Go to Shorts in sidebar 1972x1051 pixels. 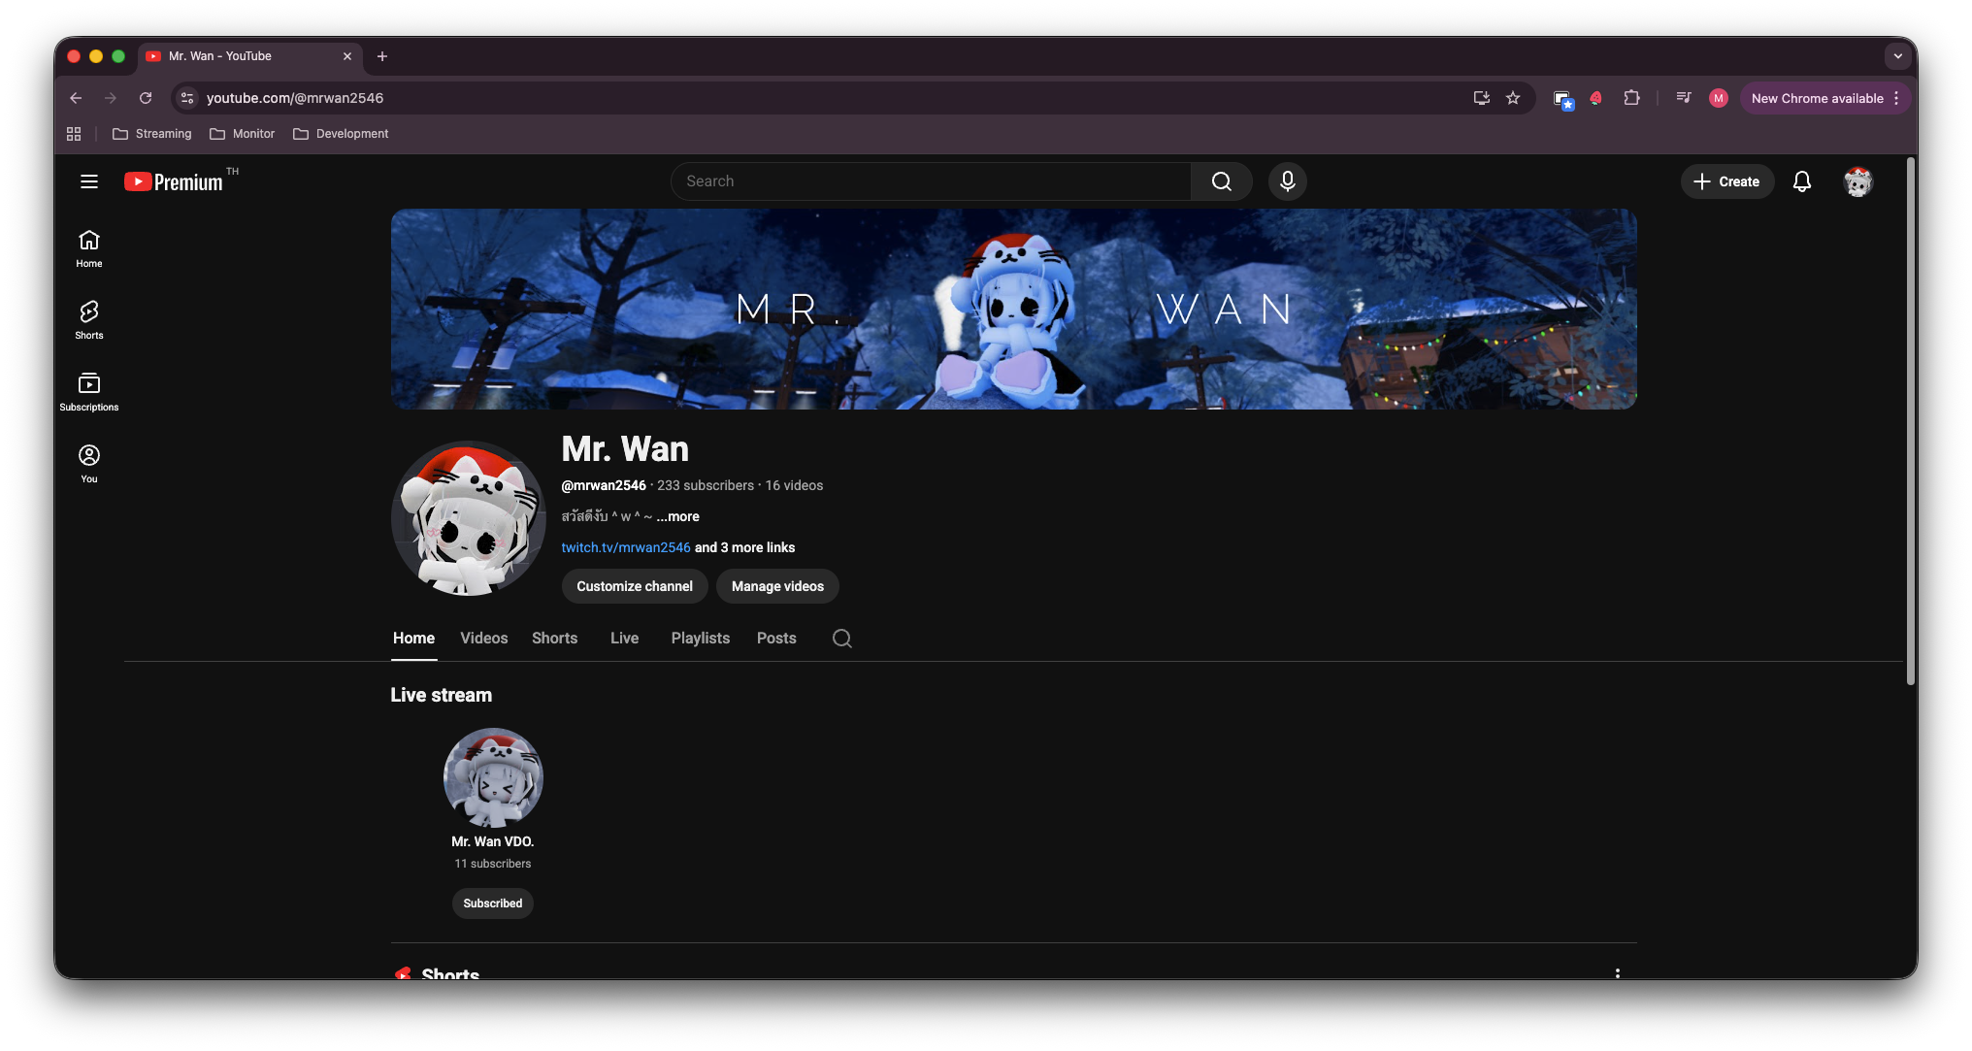(x=89, y=319)
